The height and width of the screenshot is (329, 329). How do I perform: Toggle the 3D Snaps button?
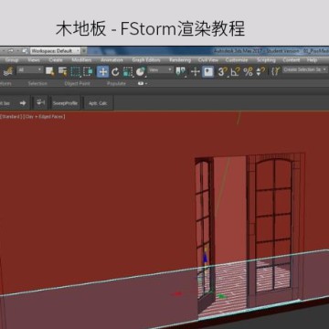pos(223,72)
